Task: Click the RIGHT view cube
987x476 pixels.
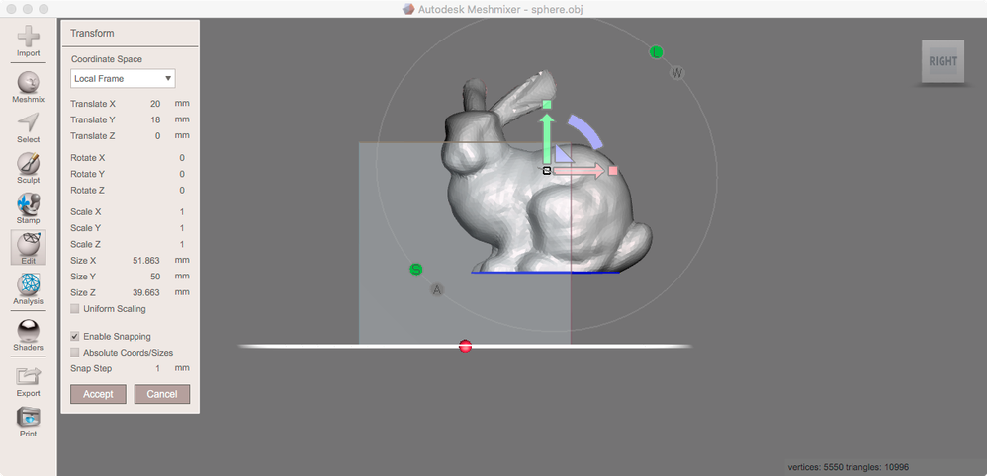Action: [x=942, y=61]
